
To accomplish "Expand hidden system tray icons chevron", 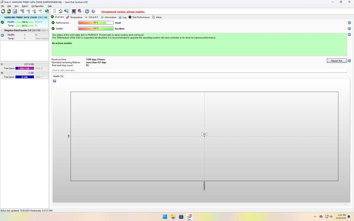I will pos(315,217).
